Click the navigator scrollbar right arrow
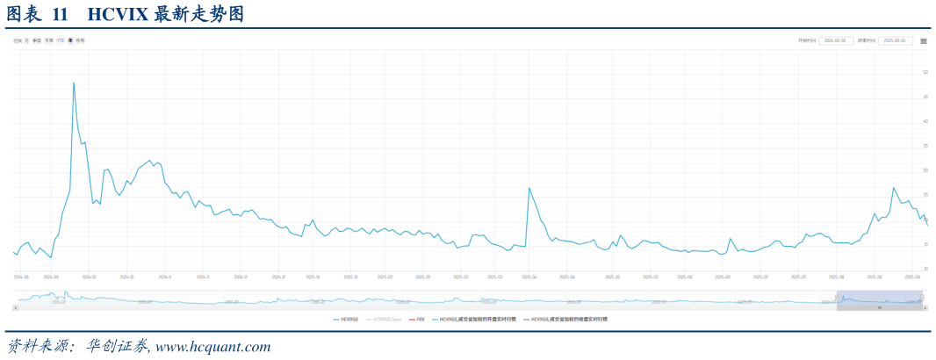The image size is (936, 360). click(925, 308)
